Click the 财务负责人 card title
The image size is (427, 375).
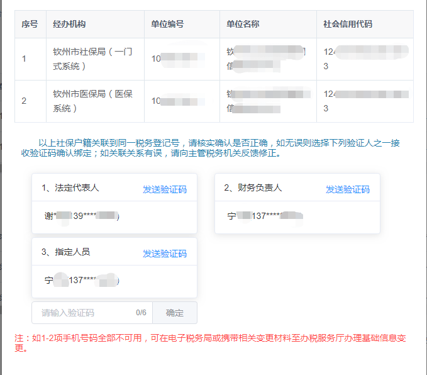(x=253, y=188)
